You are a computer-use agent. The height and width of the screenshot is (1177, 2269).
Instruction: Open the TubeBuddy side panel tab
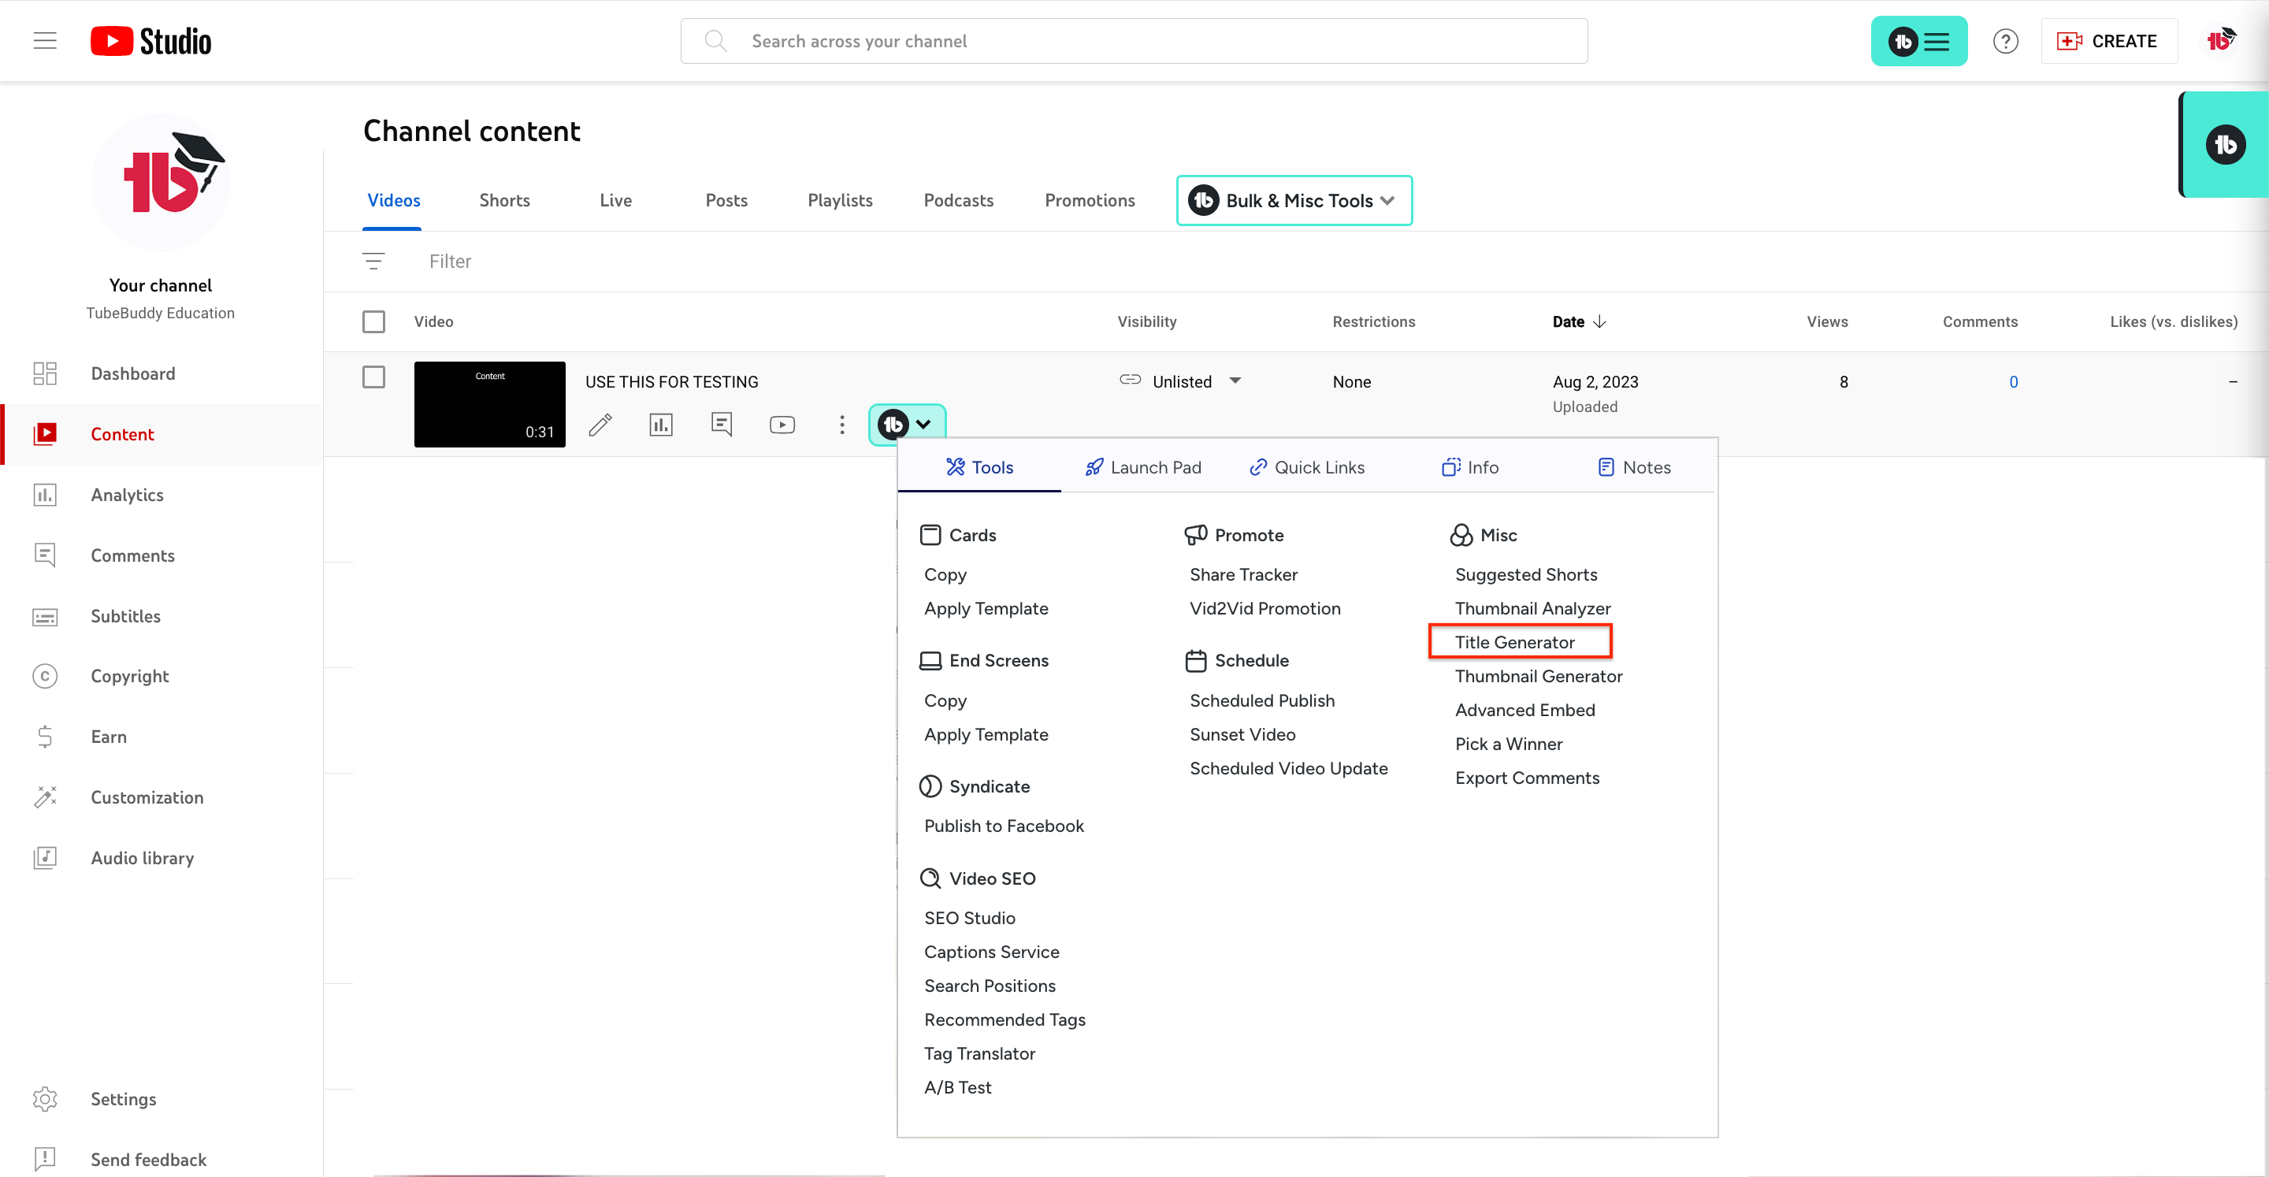(x=2225, y=146)
